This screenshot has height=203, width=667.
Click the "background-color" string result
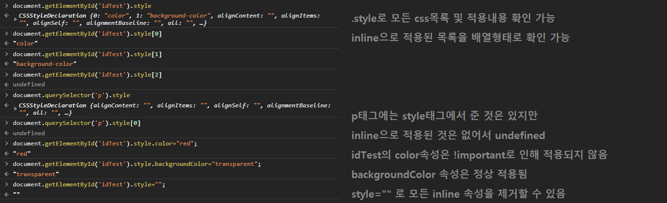[45, 64]
